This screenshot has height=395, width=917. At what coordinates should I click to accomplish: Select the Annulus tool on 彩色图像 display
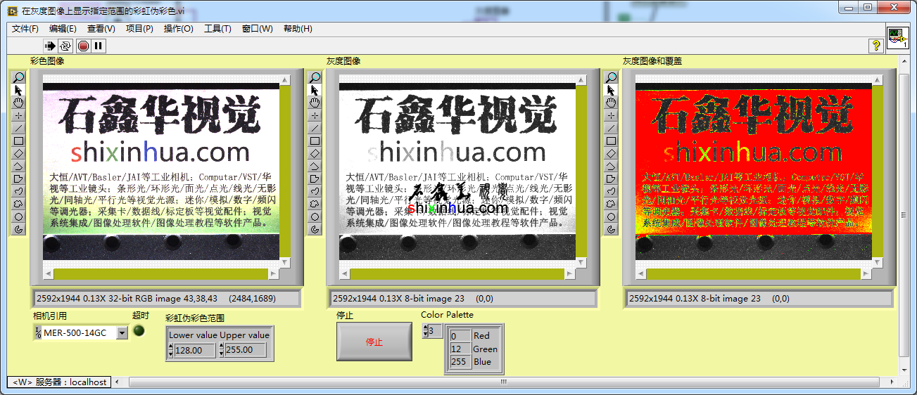[x=19, y=229]
